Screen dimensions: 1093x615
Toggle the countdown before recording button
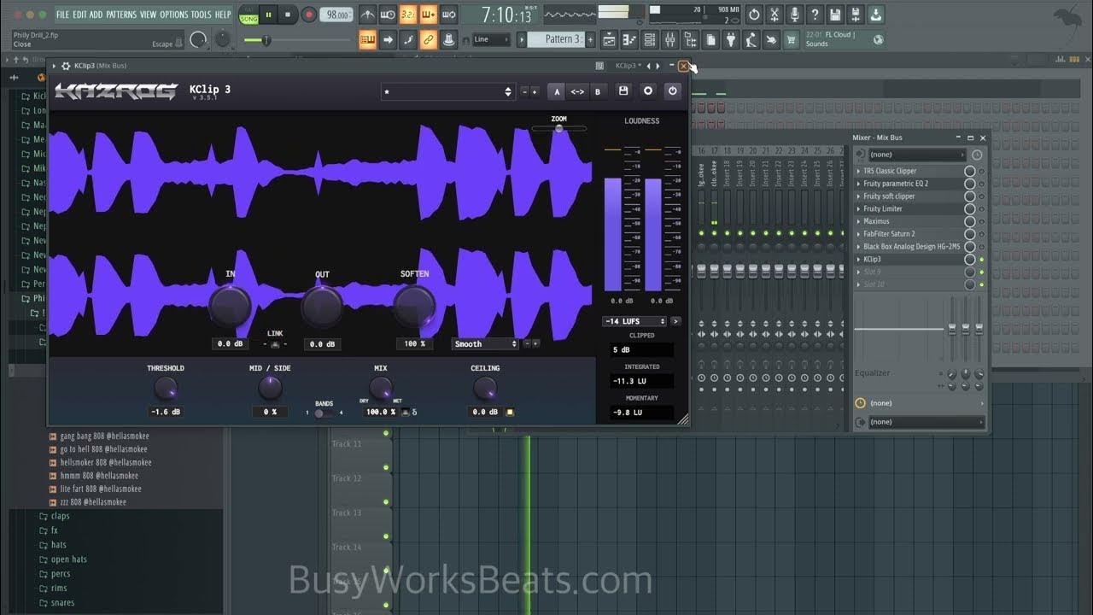(408, 15)
